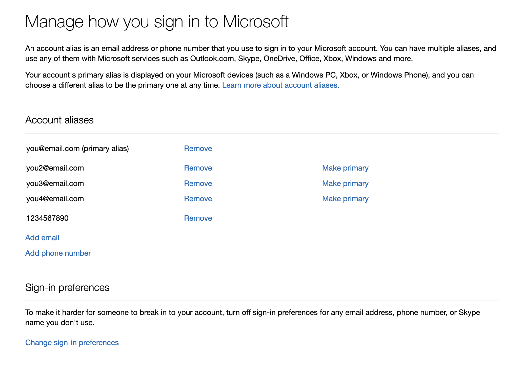
Task: Make you2@email.com the primary alias
Action: pos(345,168)
